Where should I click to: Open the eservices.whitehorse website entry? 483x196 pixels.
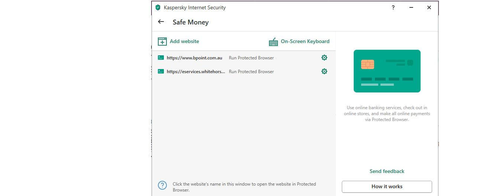pyautogui.click(x=196, y=72)
